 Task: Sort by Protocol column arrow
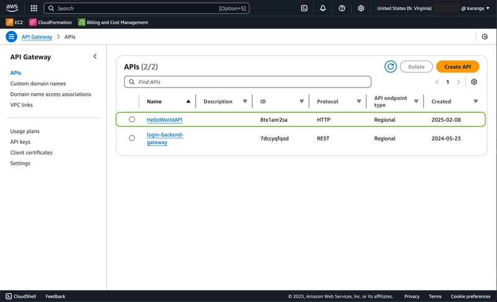click(x=359, y=101)
